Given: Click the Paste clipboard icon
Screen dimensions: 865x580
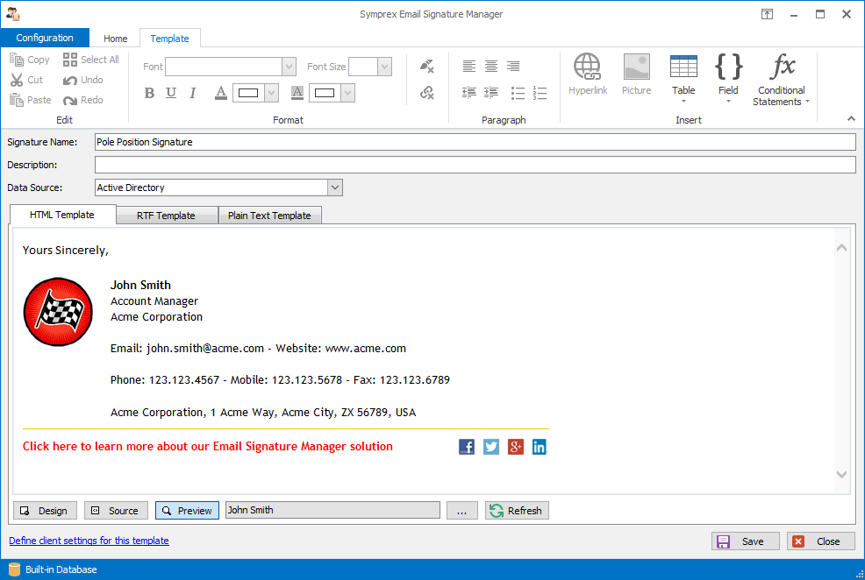Looking at the screenshot, I should point(17,100).
